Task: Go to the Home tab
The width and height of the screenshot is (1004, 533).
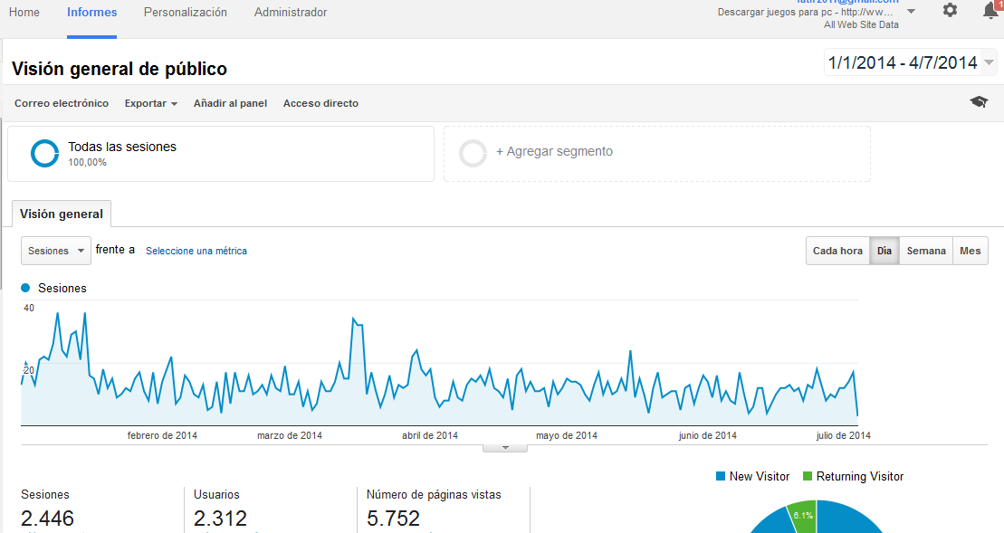Action: 24,12
